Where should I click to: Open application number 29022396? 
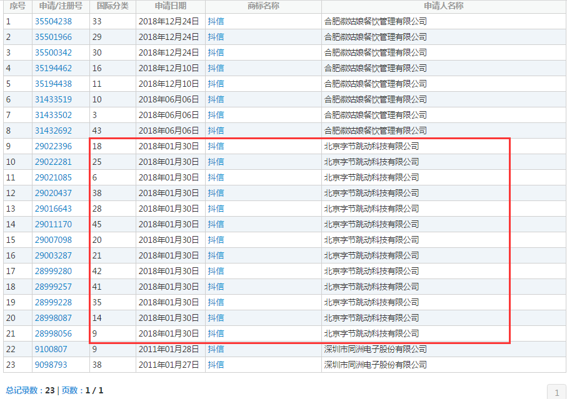point(53,146)
